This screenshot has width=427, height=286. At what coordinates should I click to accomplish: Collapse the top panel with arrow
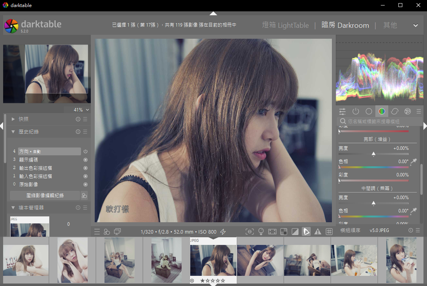(213, 13)
